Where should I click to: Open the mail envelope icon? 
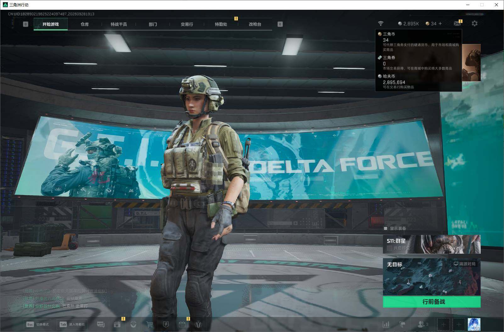click(x=457, y=24)
